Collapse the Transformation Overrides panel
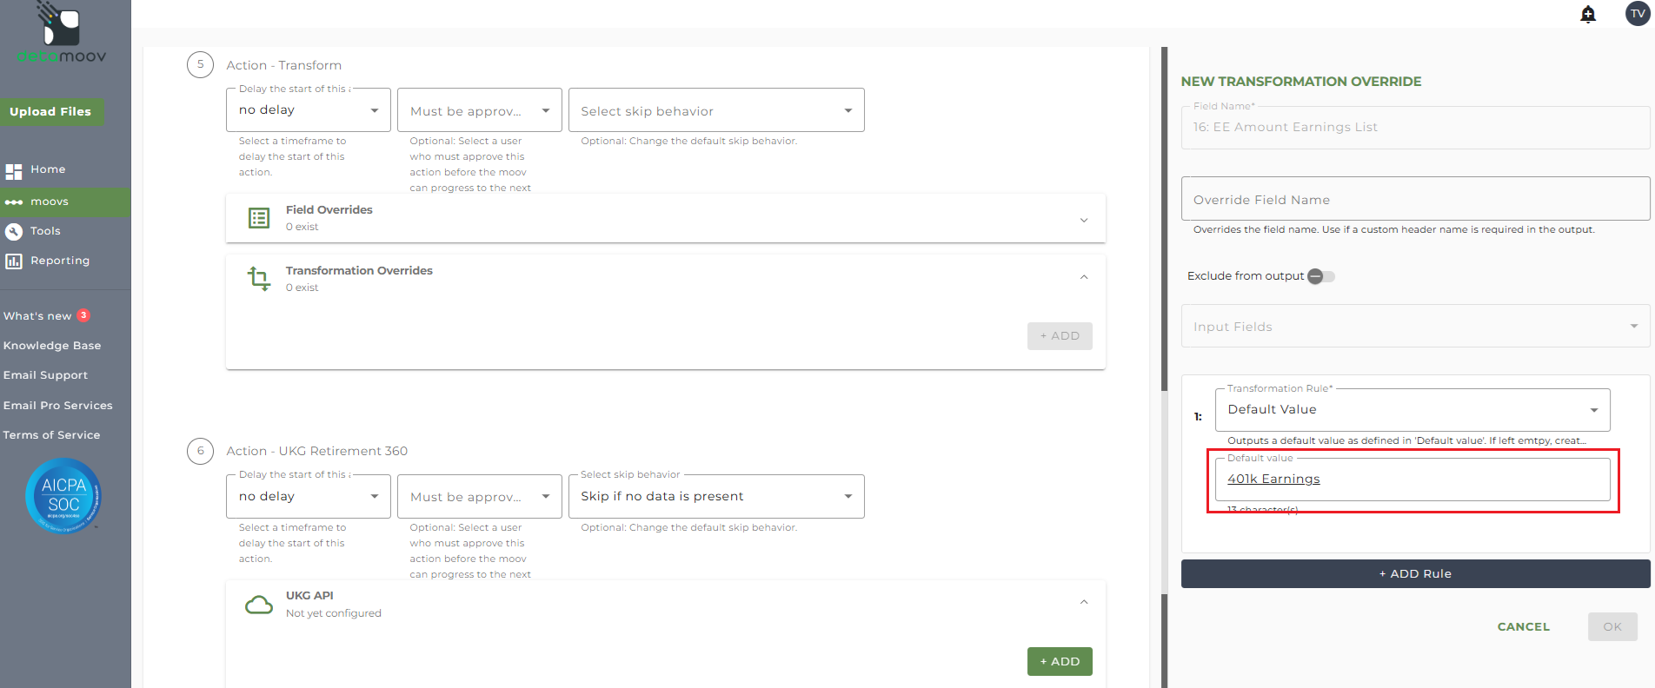This screenshot has height=688, width=1655. tap(1084, 277)
